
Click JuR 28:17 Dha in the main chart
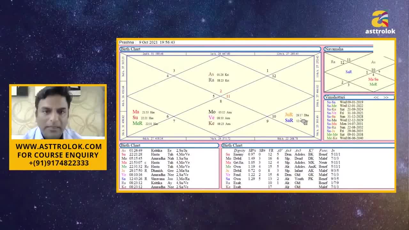tap(297, 115)
